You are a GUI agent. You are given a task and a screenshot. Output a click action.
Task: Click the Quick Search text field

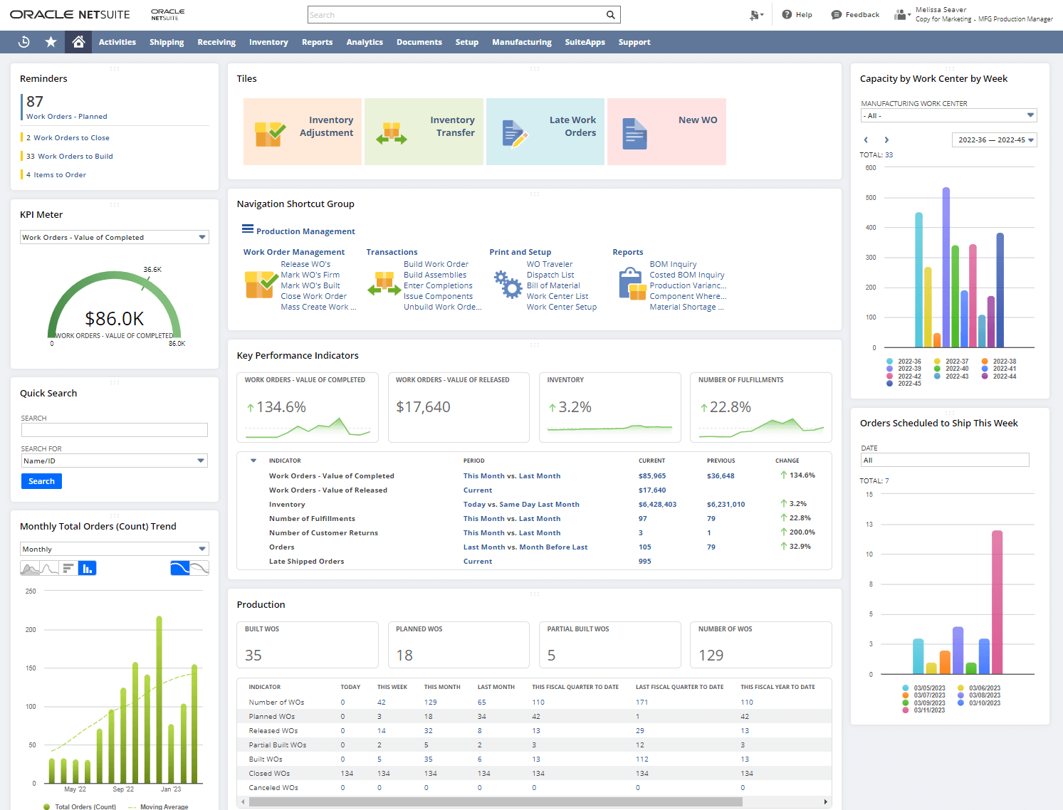pyautogui.click(x=114, y=430)
